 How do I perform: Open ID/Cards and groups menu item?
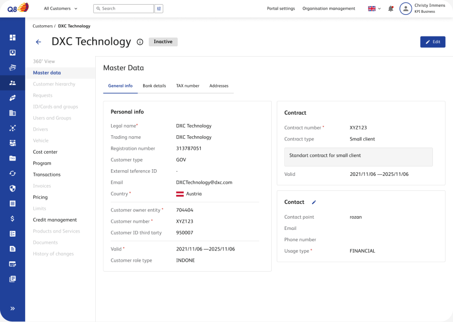coord(56,106)
